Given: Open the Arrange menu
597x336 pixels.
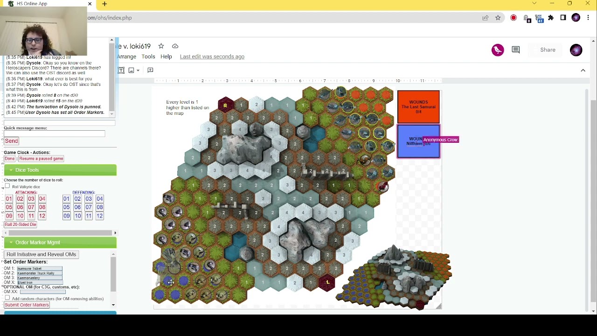Looking at the screenshot, I should tap(126, 56).
